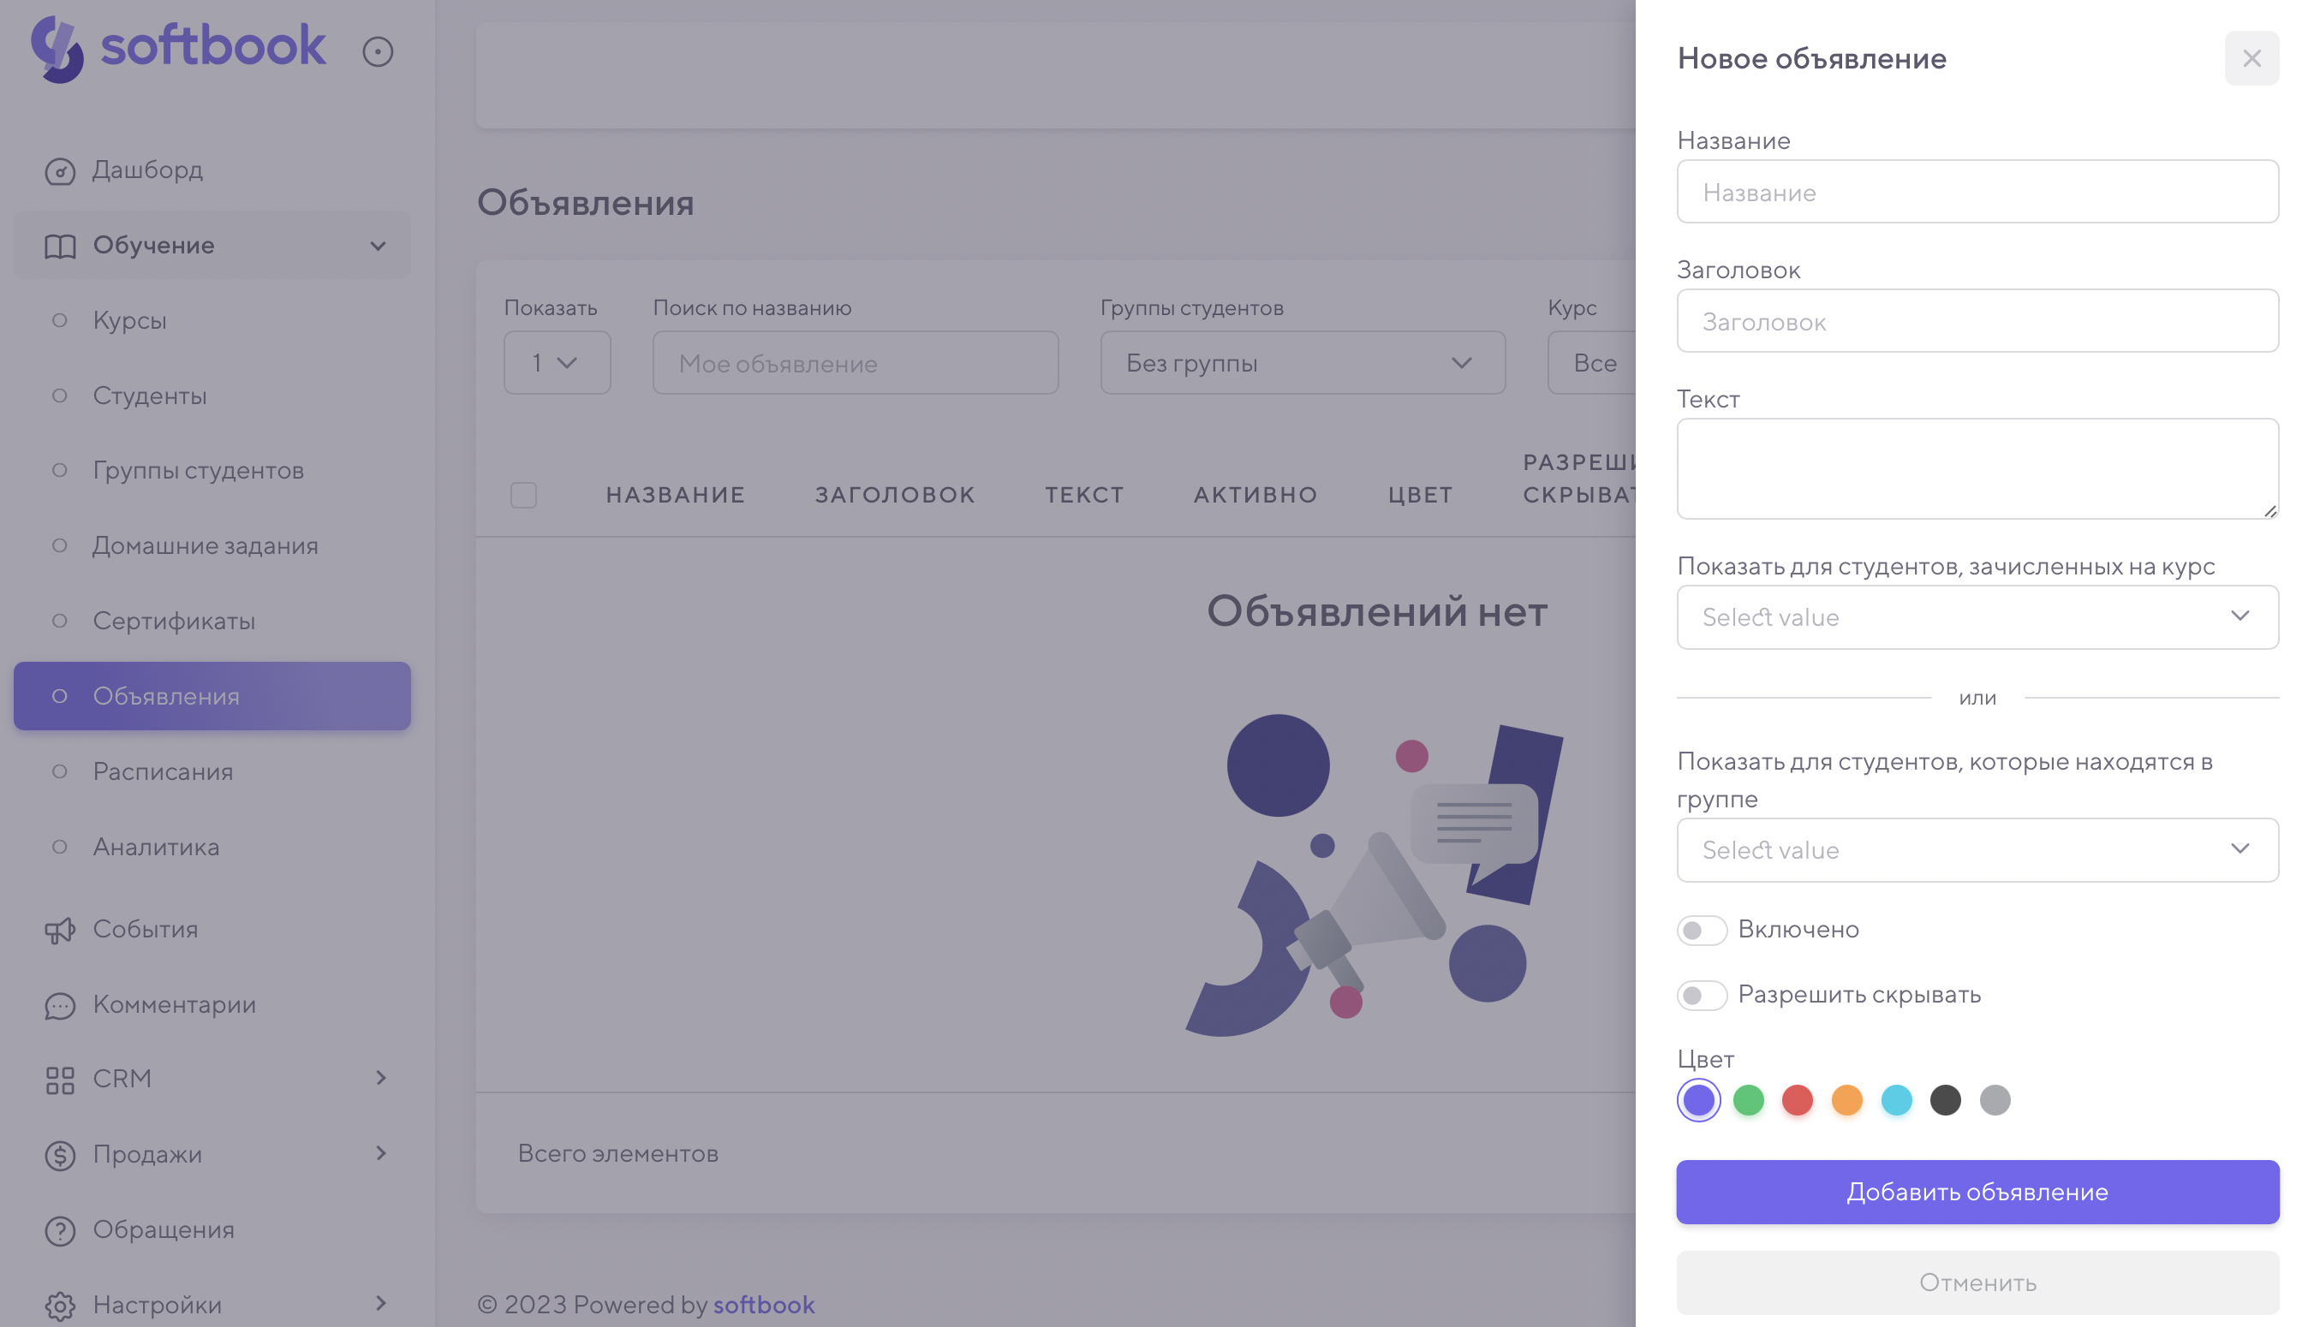Screen dimensions: 2314x1327
Task: Pick the green color swatch
Action: pyautogui.click(x=1747, y=1100)
